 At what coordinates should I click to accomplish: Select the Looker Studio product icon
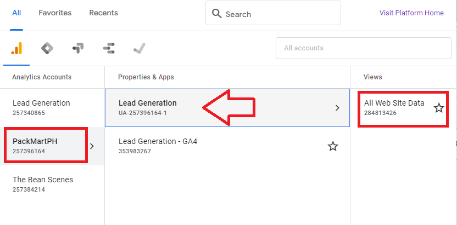pos(109,48)
